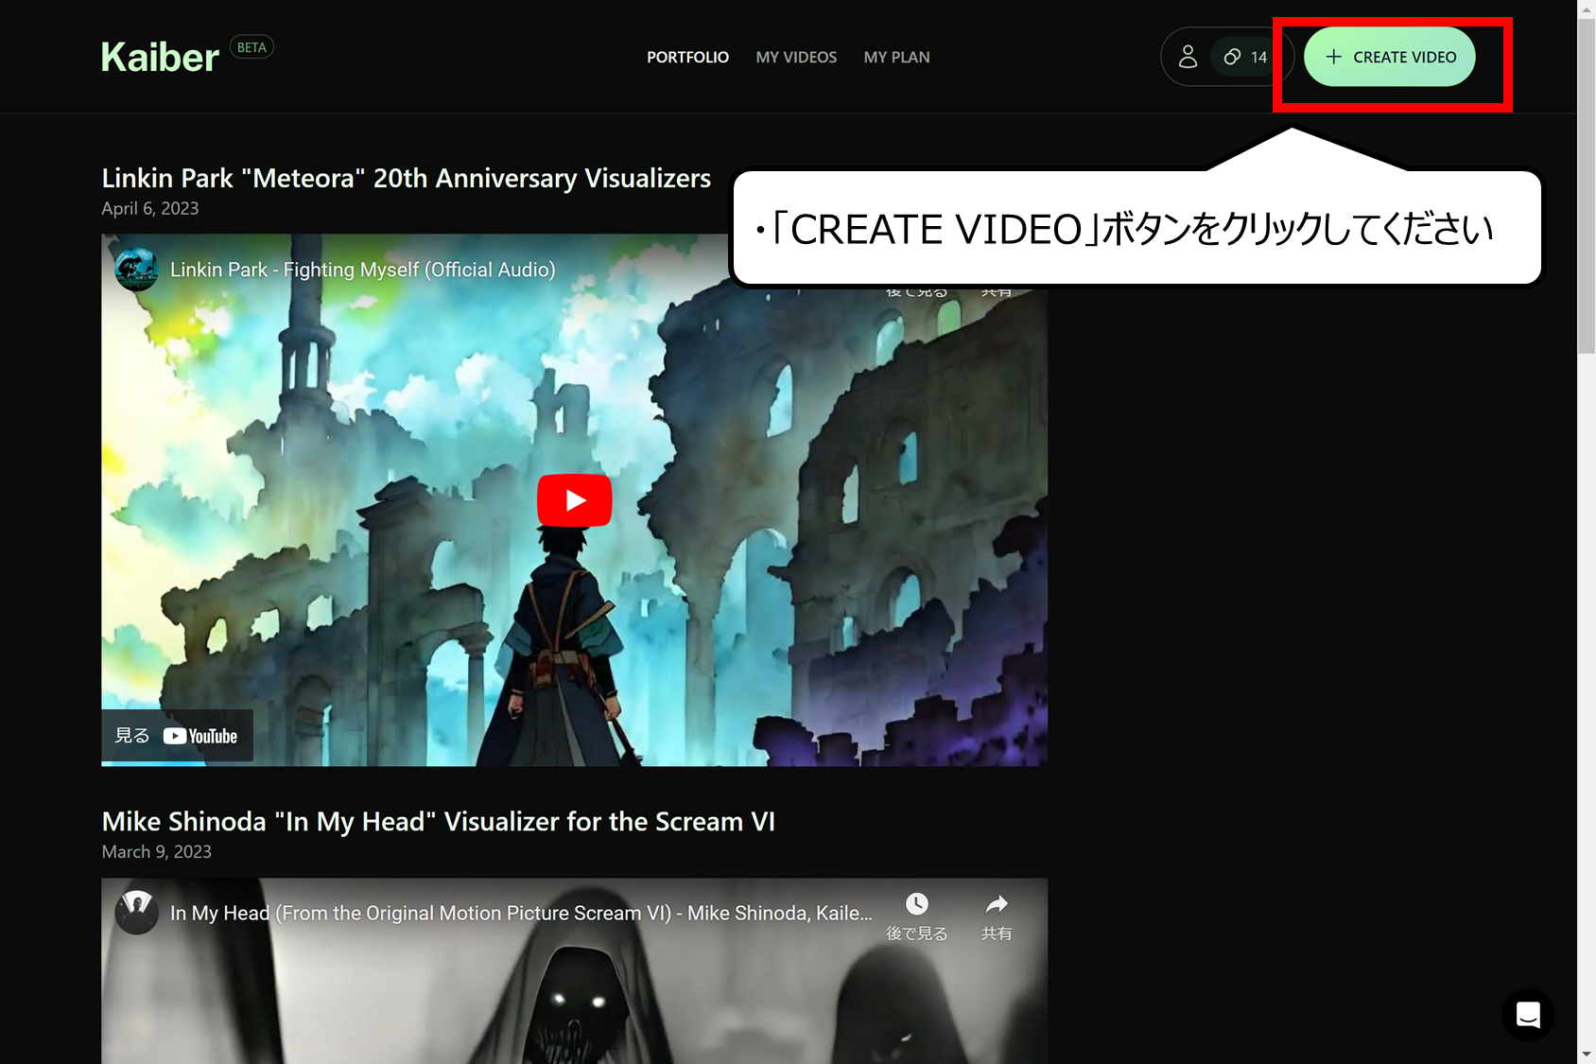The height and width of the screenshot is (1064, 1596).
Task: Click the watch later clock icon on In My Head
Action: point(916,904)
